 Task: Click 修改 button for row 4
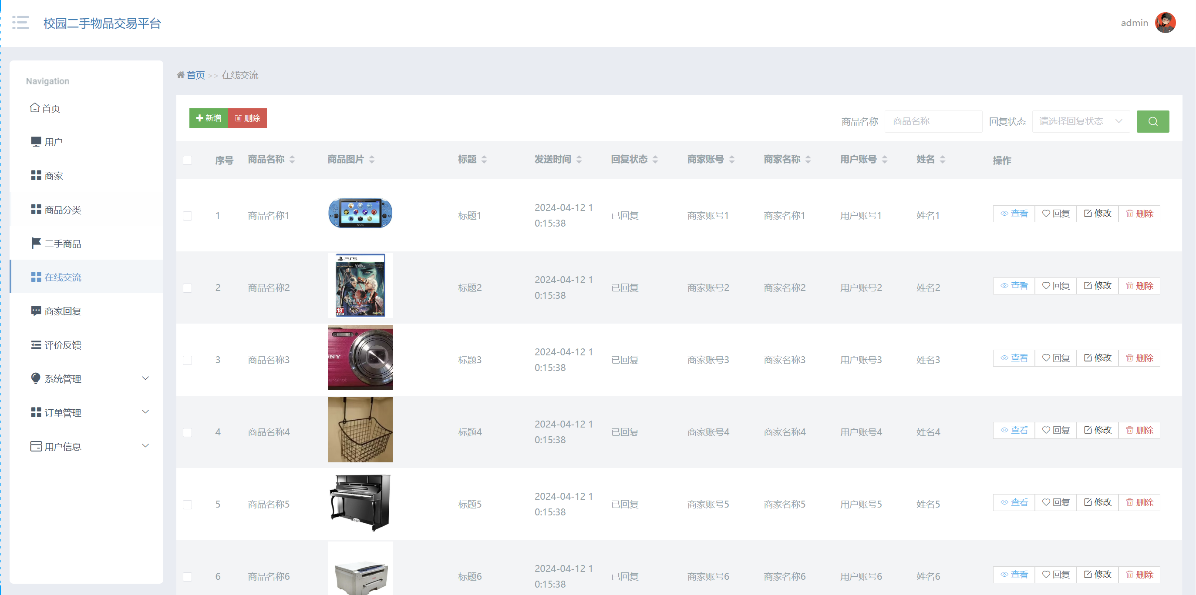[1098, 430]
